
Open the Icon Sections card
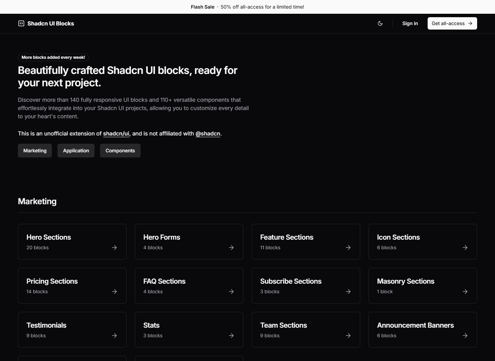423,242
